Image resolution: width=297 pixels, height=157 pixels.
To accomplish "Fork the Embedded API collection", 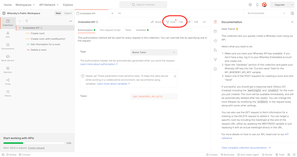I will [171, 22].
